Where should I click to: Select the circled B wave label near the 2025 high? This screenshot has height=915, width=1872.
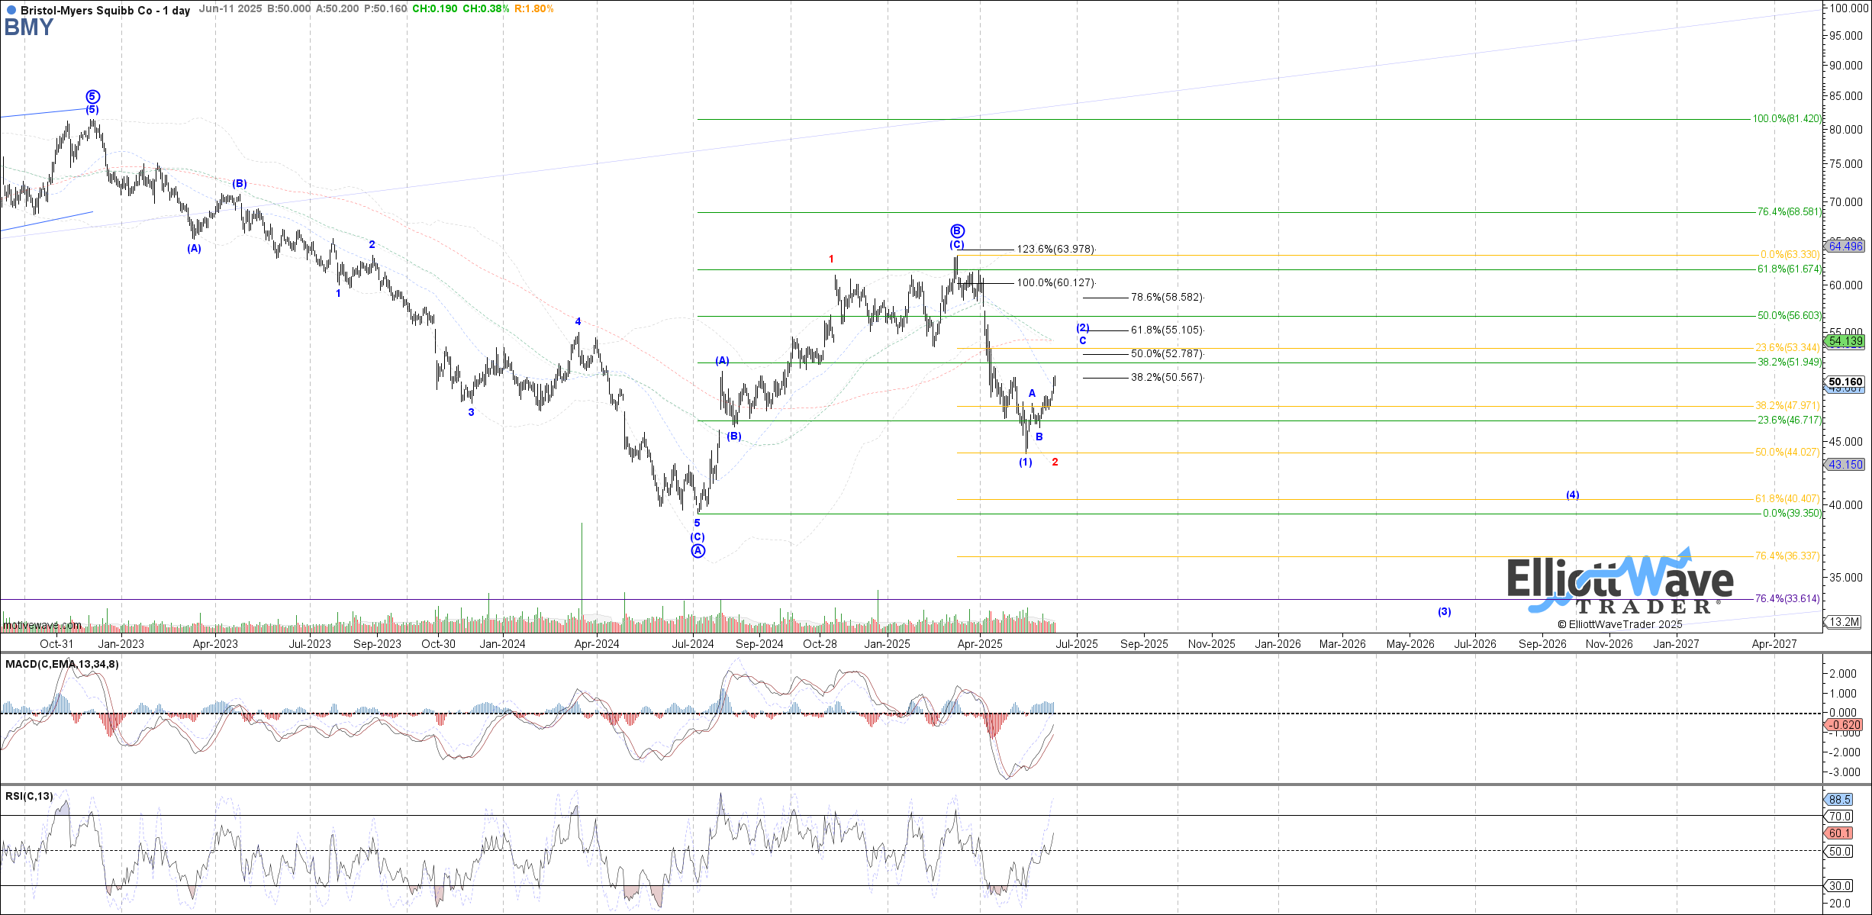pyautogui.click(x=958, y=230)
